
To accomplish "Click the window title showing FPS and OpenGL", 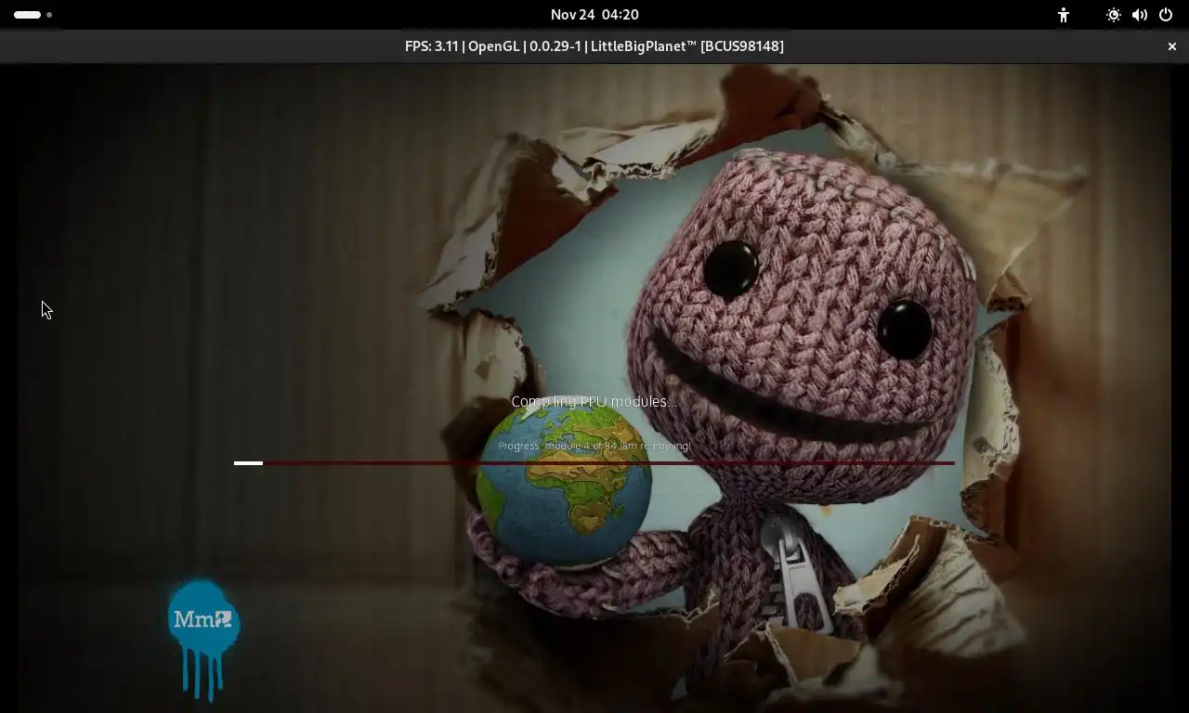I will 594,46.
